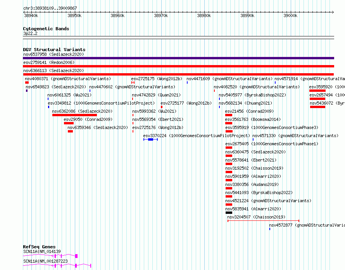Click the red esv21456 variant bar

(229, 115)
